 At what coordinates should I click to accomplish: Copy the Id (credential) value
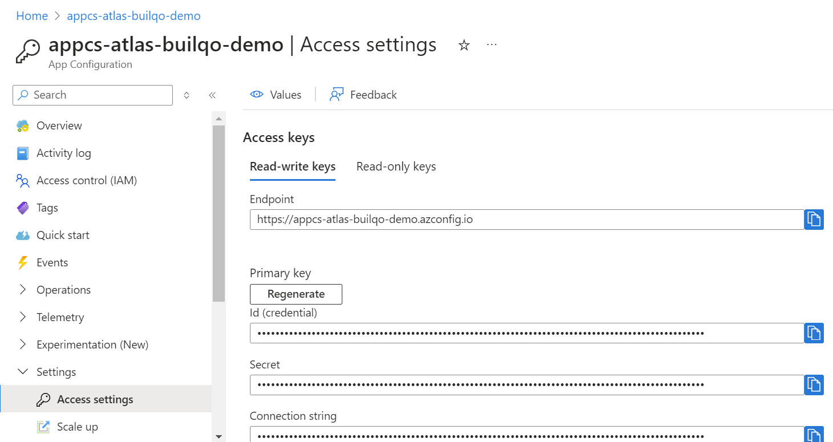coord(814,333)
